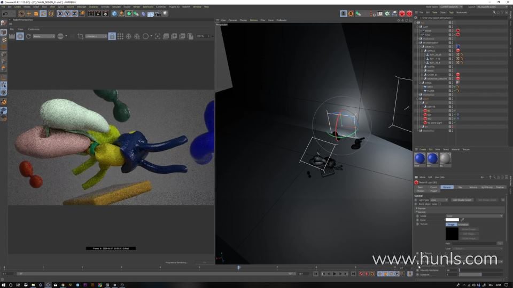This screenshot has width=513, height=288.
Task: Select the General tab in Attributes
Action: [447, 187]
